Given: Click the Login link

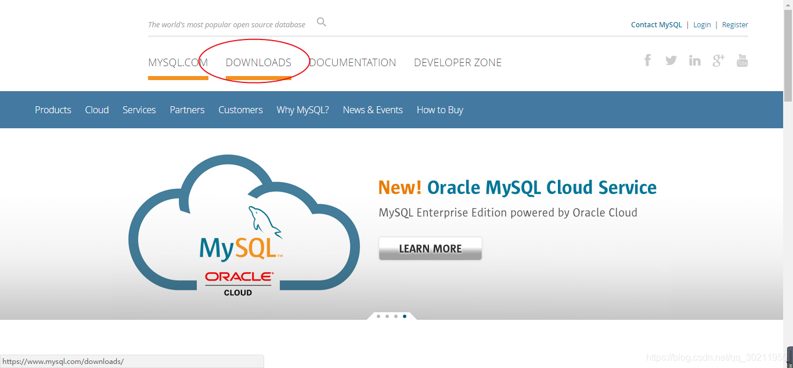Looking at the screenshot, I should [702, 24].
